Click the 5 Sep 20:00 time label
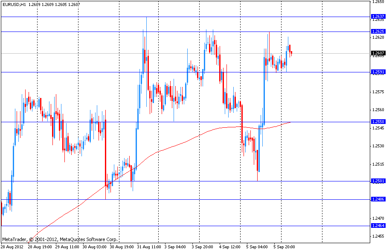The image size is (386, 250). click(x=284, y=247)
